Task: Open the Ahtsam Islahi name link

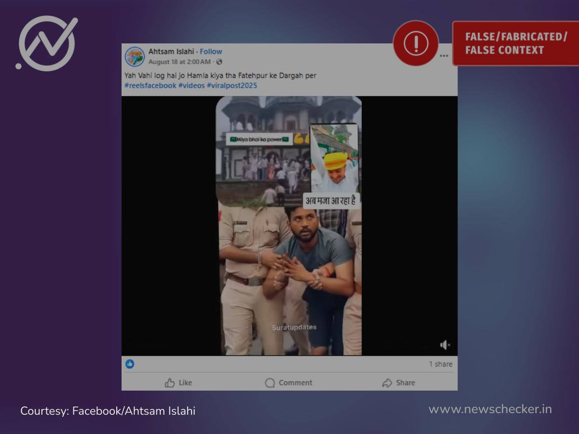Action: tap(171, 52)
